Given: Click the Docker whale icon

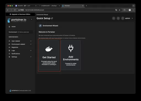Looking at the screenshot, I should tap(49, 49).
